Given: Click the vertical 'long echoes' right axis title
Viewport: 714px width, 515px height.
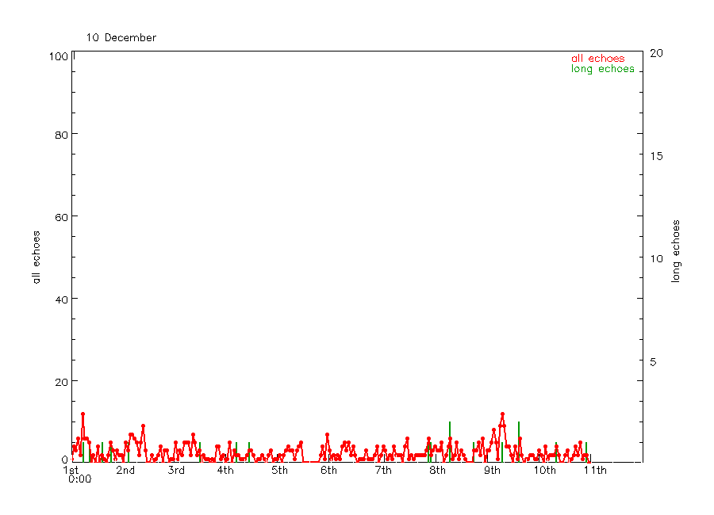Looking at the screenshot, I should point(676,251).
